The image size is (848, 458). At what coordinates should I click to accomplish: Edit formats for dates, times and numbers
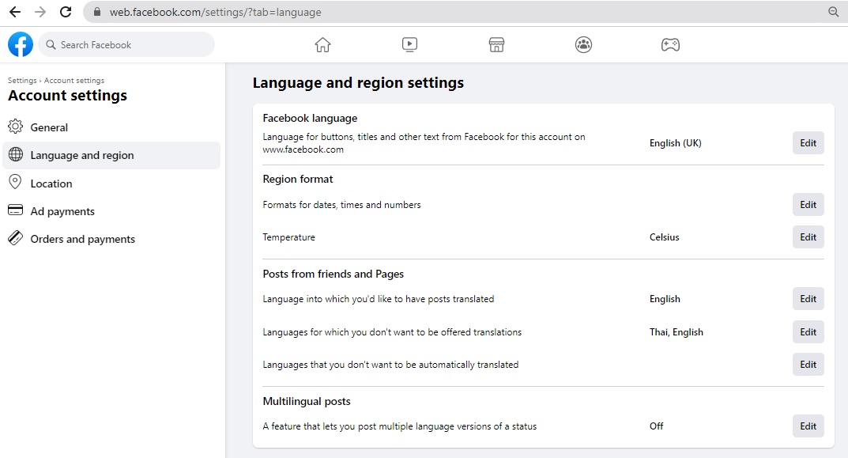[x=808, y=205]
